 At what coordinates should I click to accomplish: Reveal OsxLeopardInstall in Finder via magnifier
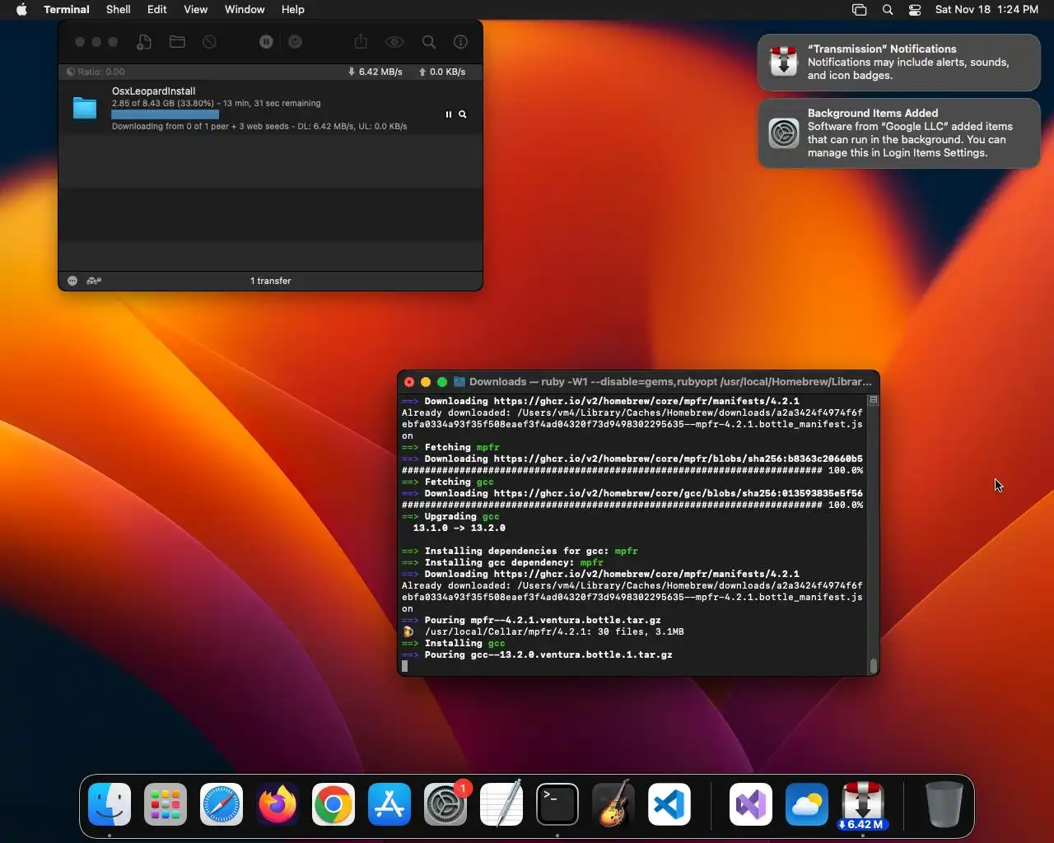click(x=463, y=114)
